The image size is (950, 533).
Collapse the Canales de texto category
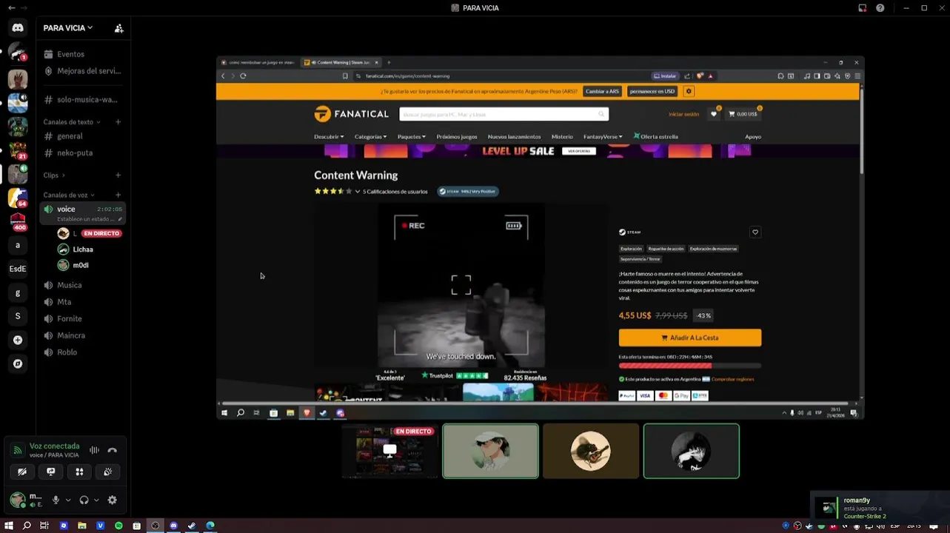point(72,122)
